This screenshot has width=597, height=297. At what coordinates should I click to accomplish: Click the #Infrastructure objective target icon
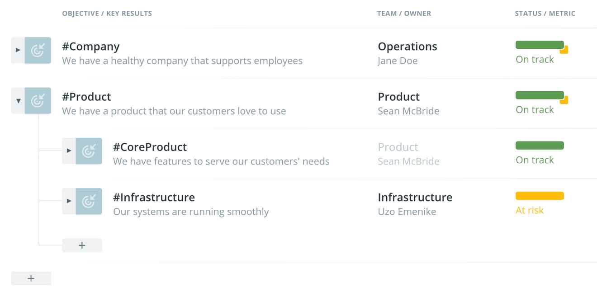(x=89, y=201)
